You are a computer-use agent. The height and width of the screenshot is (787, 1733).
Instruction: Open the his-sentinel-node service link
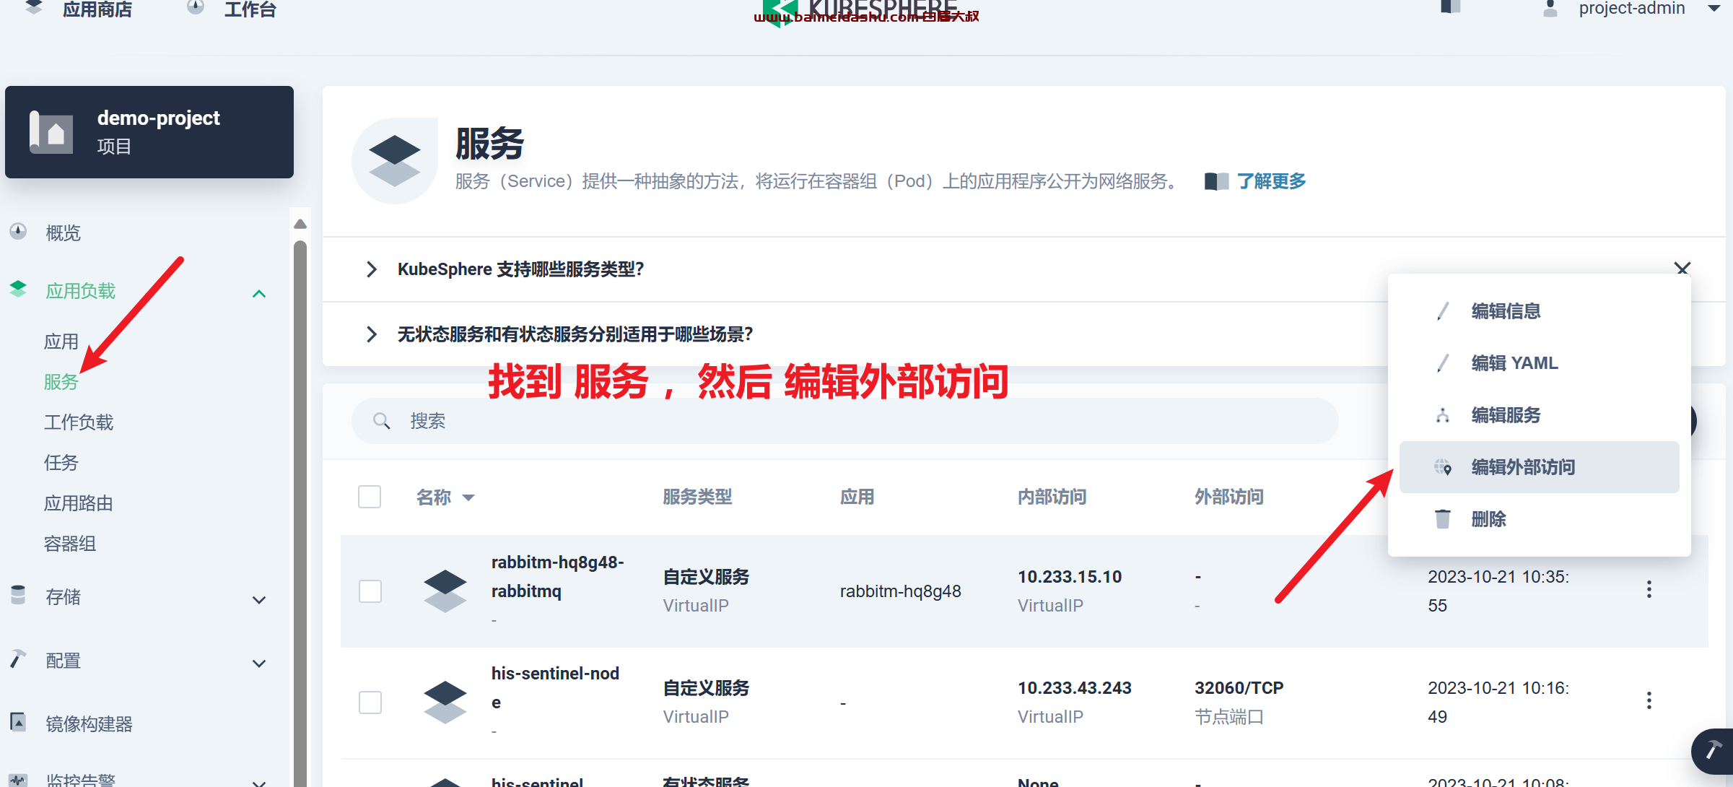(x=555, y=687)
